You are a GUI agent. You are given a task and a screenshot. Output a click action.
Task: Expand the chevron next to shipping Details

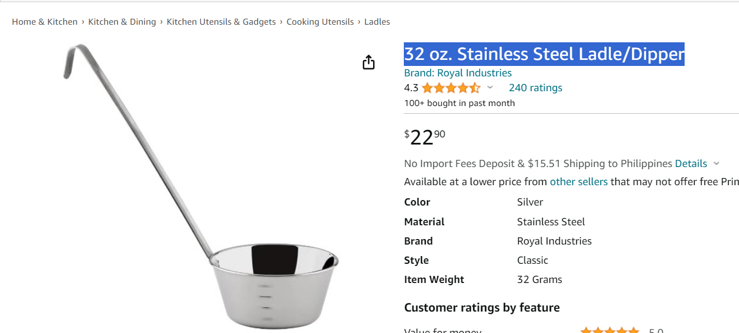coord(716,163)
